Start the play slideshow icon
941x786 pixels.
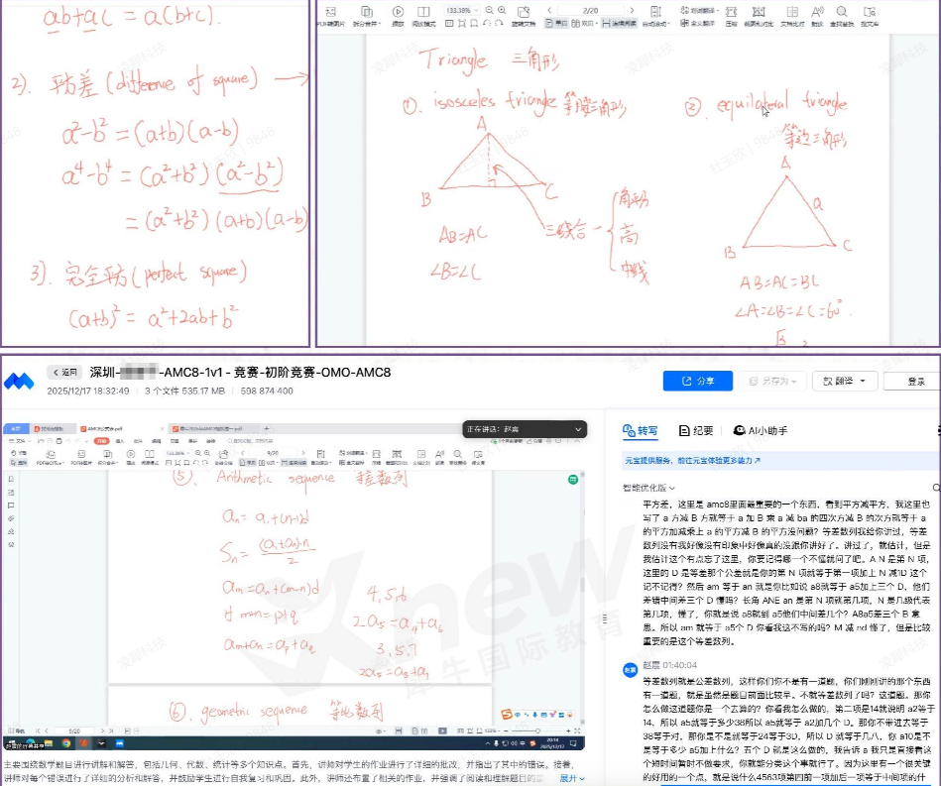click(x=398, y=16)
